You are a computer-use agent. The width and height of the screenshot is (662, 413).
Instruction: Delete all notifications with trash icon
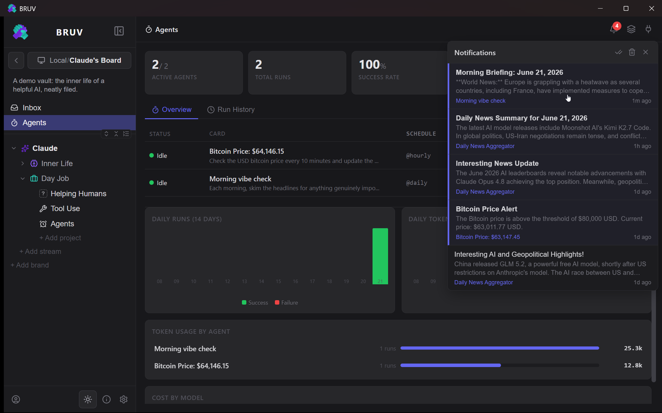coord(632,52)
